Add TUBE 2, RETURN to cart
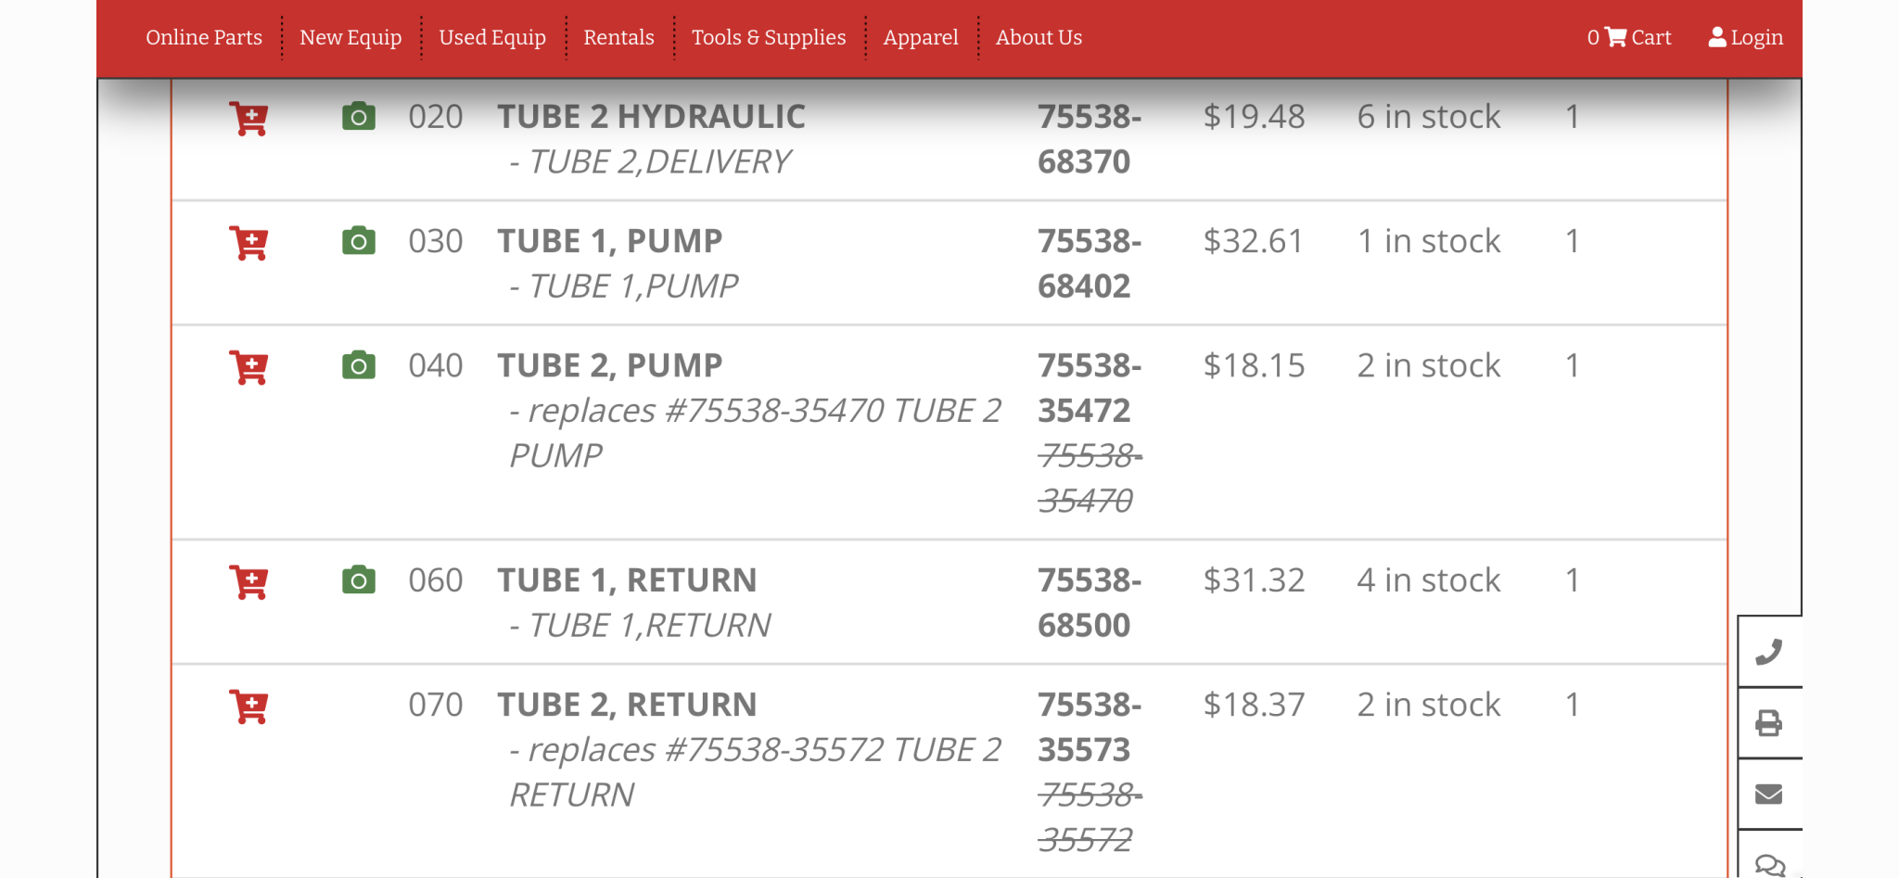1899x878 pixels. pos(249,706)
